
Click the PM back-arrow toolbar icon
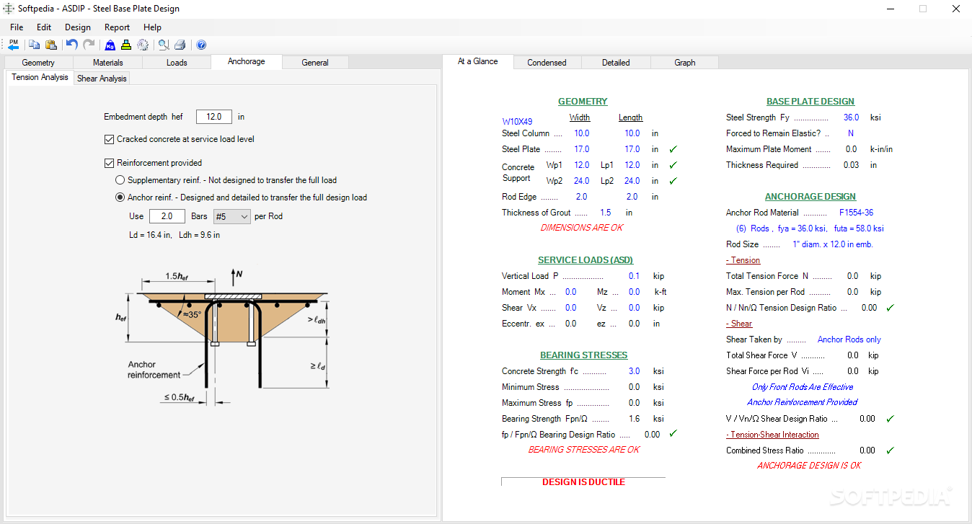pyautogui.click(x=14, y=45)
